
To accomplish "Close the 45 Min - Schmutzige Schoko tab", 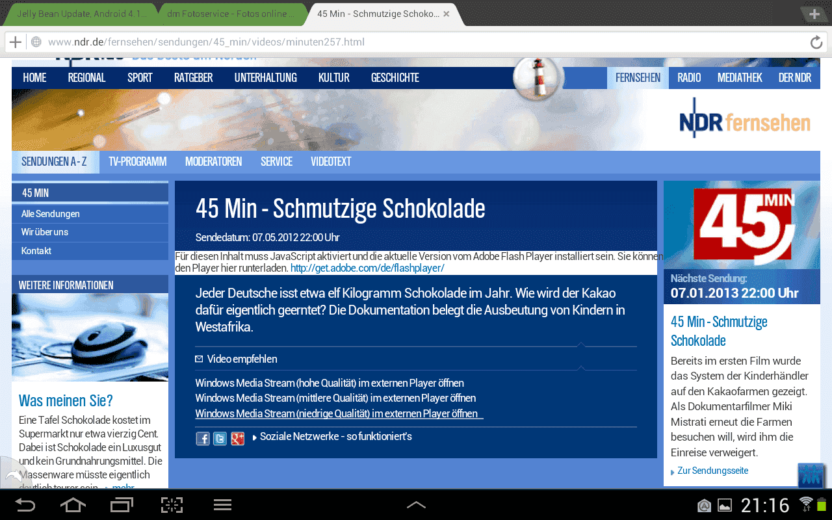I will point(447,14).
